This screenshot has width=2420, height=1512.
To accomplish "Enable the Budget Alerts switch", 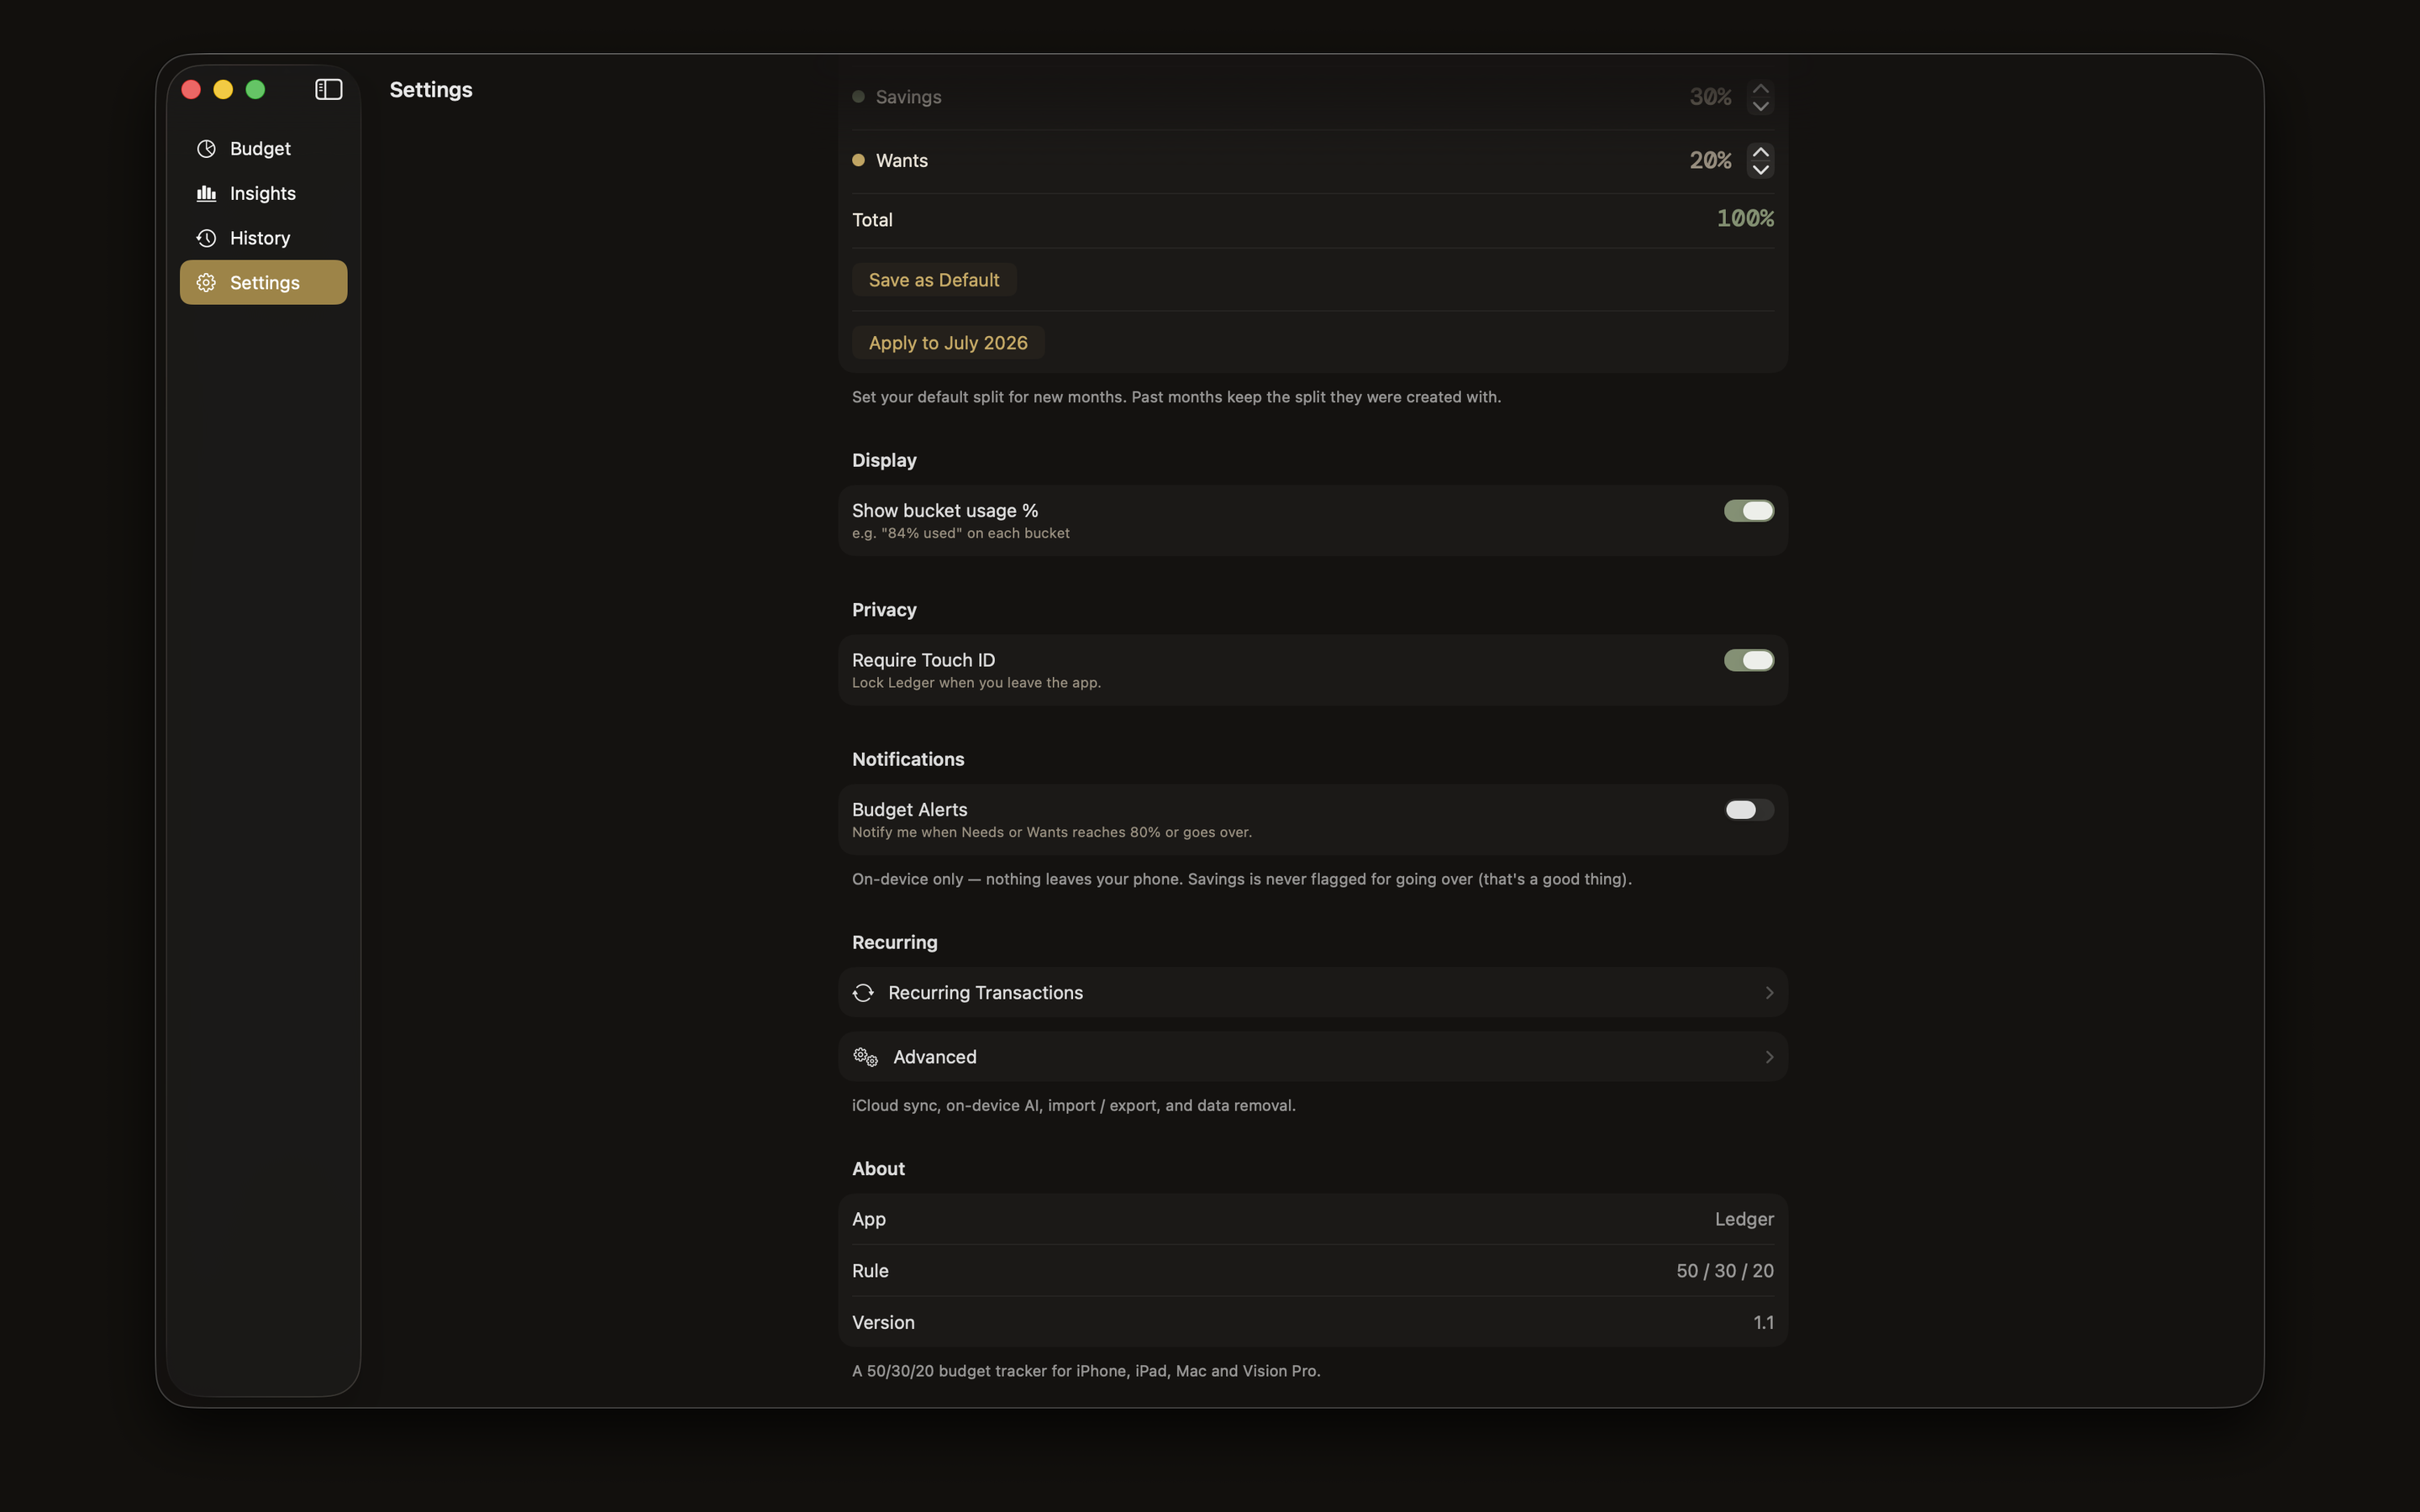I will click(1748, 810).
